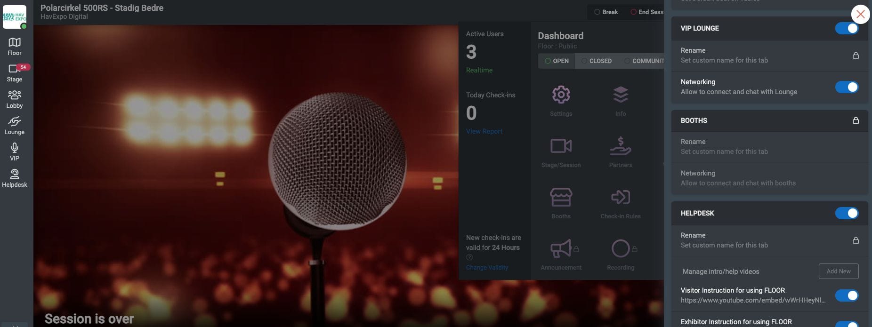Image resolution: width=872 pixels, height=327 pixels.
Task: Click Change Validity link
Action: pyautogui.click(x=487, y=267)
